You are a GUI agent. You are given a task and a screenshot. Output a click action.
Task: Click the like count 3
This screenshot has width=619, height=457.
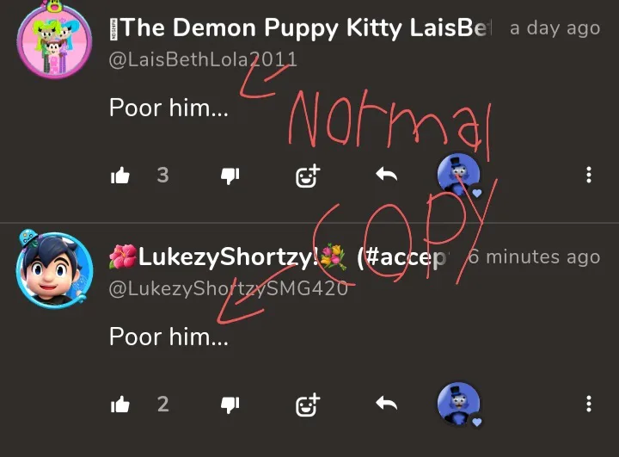[162, 175]
